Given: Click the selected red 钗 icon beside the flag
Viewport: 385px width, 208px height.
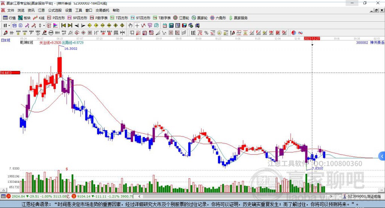Looking at the screenshot, I should [49, 26].
